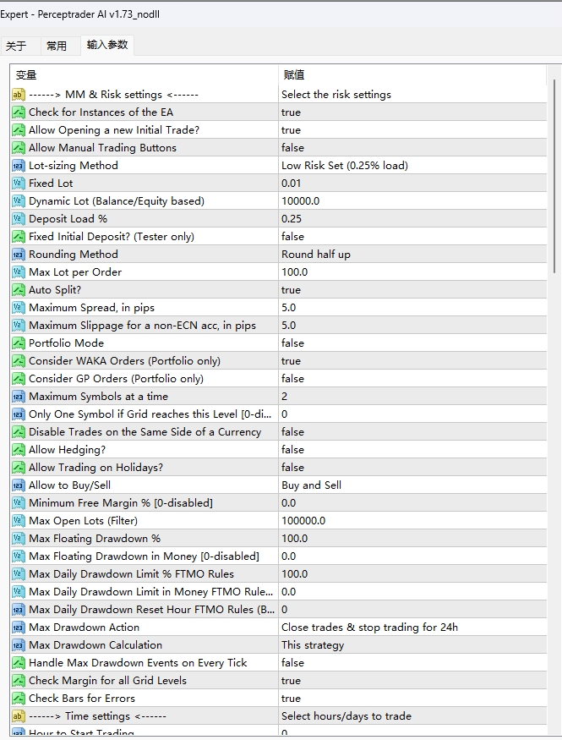Switch to the 关于 tab

17,46
